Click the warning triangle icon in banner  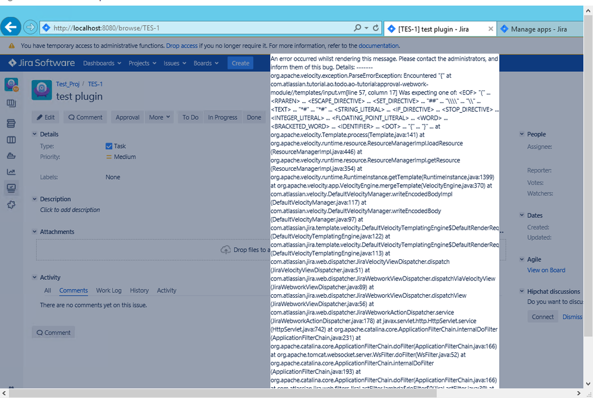(x=11, y=46)
